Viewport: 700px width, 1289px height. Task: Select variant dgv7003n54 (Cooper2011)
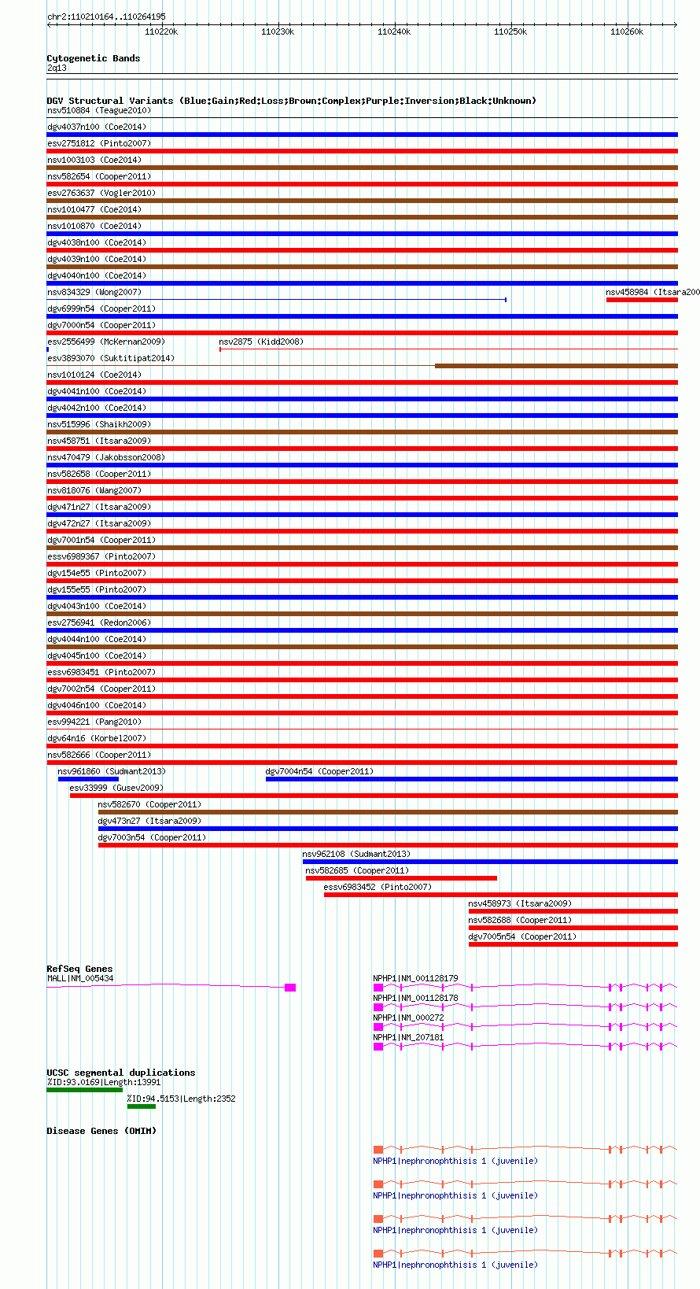coord(152,837)
